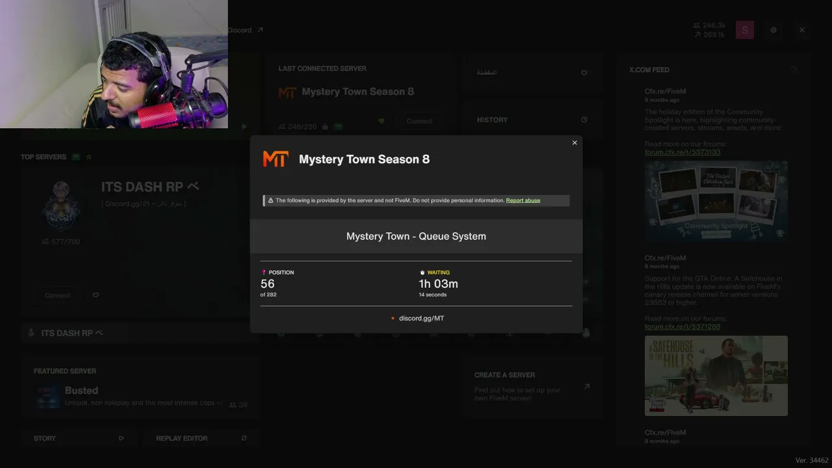The height and width of the screenshot is (468, 832).
Task: Click the heart icon in the favorites panel
Action: pos(584,73)
